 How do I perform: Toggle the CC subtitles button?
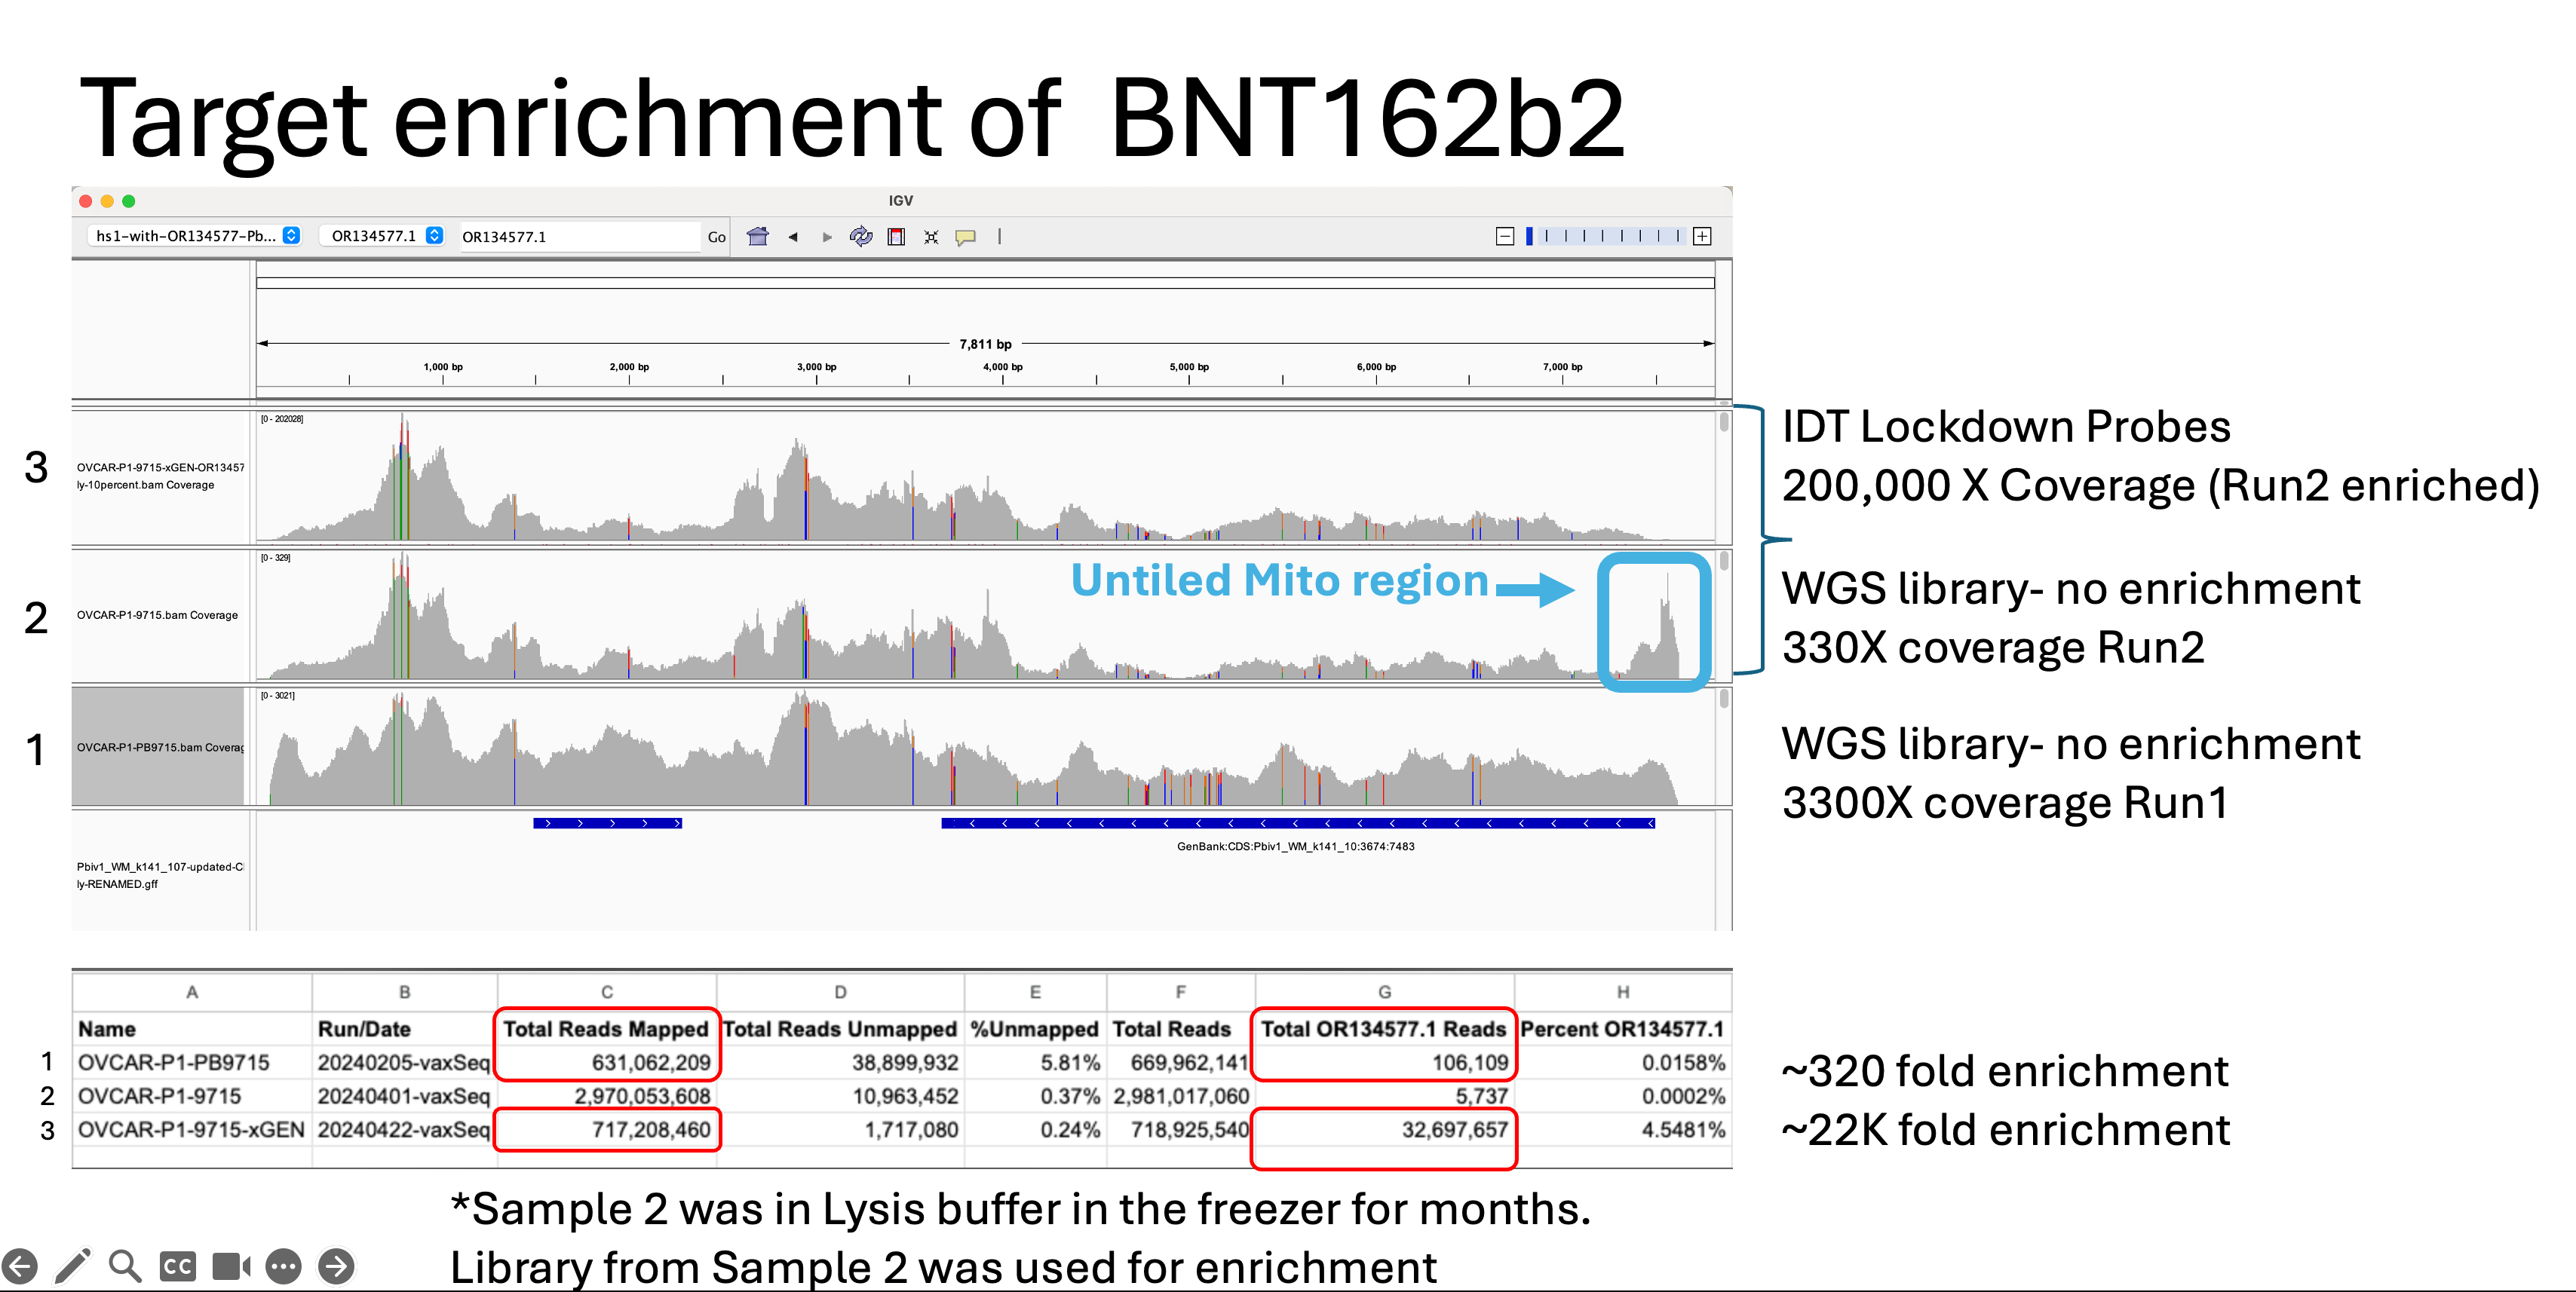coord(178,1266)
